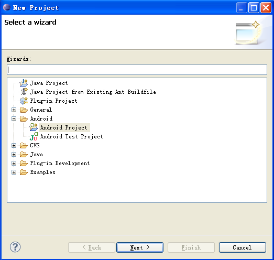Image resolution: width=274 pixels, height=260 pixels.
Task: Select the CVS folder label
Action: tap(35, 146)
